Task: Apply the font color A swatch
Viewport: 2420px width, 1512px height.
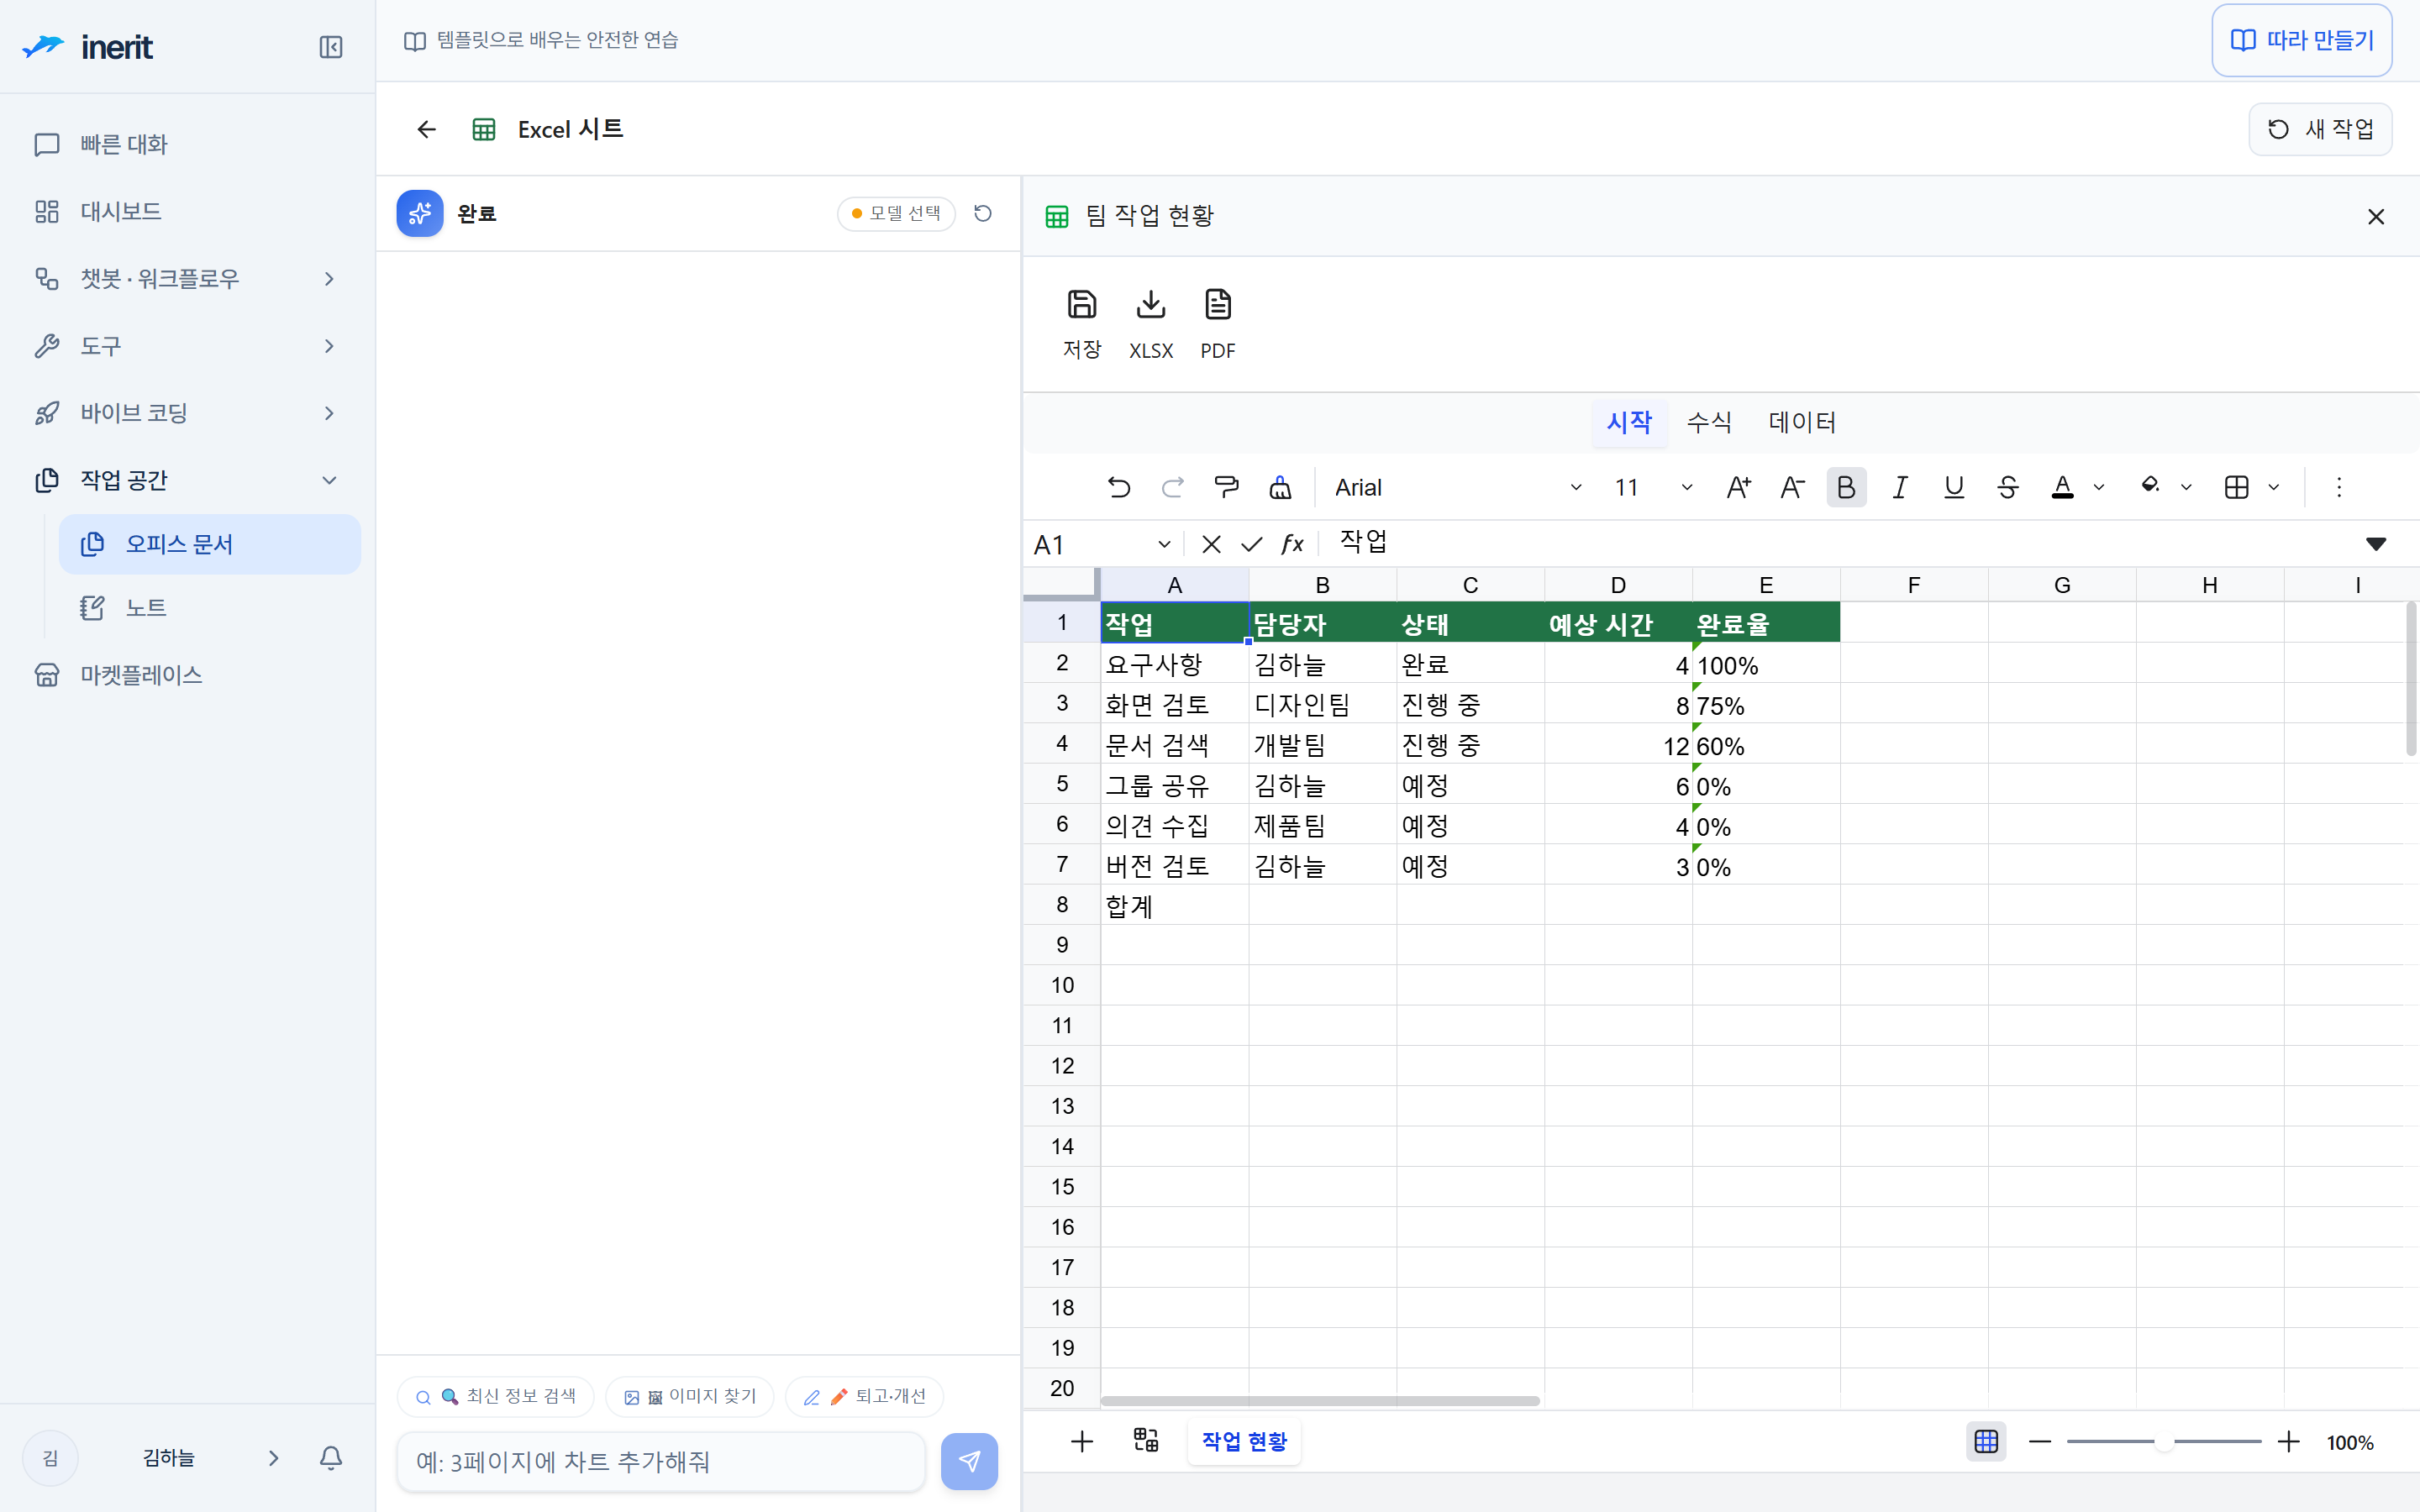Action: (x=2062, y=487)
